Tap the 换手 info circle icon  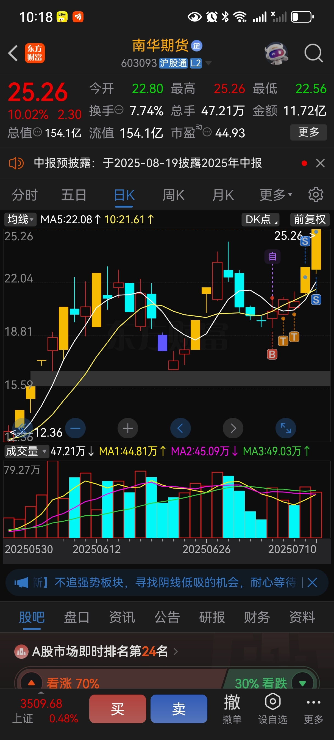119,109
